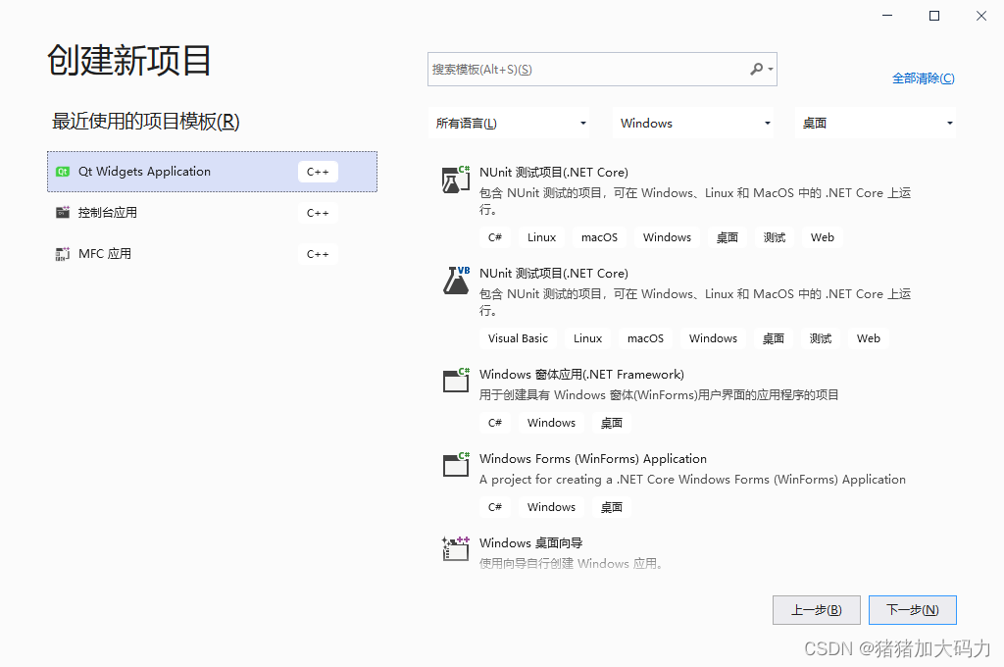Click 桌面 tag under Windows 窗体应用 template
The height and width of the screenshot is (667, 1004).
point(612,423)
